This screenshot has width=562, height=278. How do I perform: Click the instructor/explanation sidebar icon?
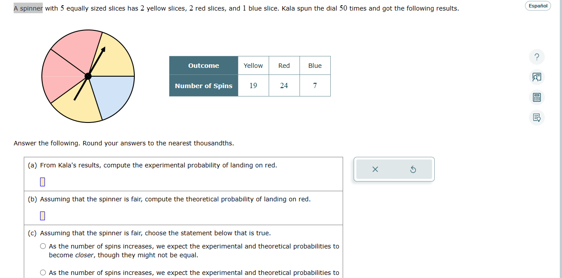(536, 77)
